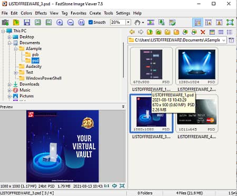Click the Zoom Out minus icon
This screenshot has width=237, height=196.
[x=71, y=23]
